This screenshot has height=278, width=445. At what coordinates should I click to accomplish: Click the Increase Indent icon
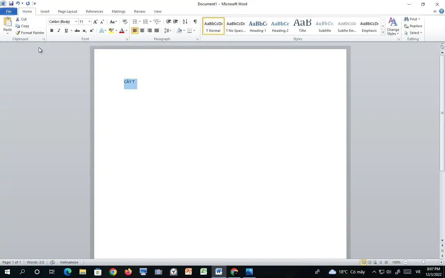(176, 22)
